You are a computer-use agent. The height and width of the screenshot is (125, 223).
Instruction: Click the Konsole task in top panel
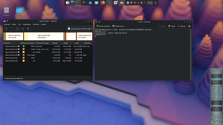[x=78, y=3]
